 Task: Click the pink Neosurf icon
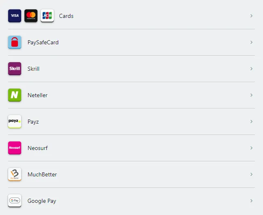[15, 148]
